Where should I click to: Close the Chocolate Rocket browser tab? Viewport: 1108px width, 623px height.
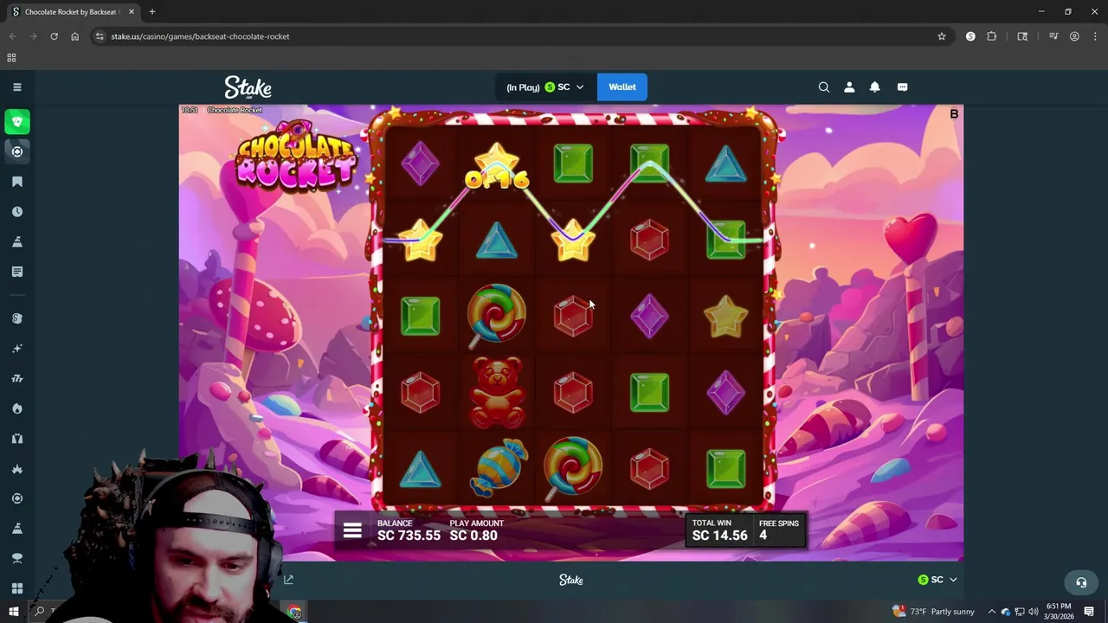click(x=132, y=12)
